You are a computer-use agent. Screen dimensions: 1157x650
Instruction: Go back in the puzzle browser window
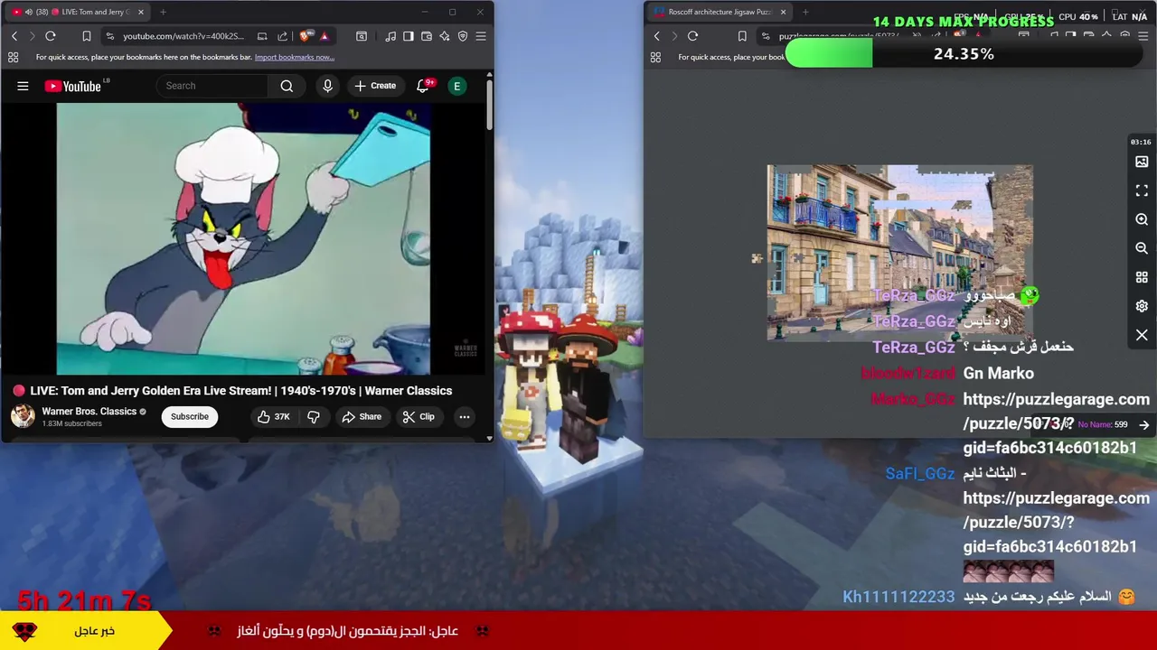pos(657,36)
